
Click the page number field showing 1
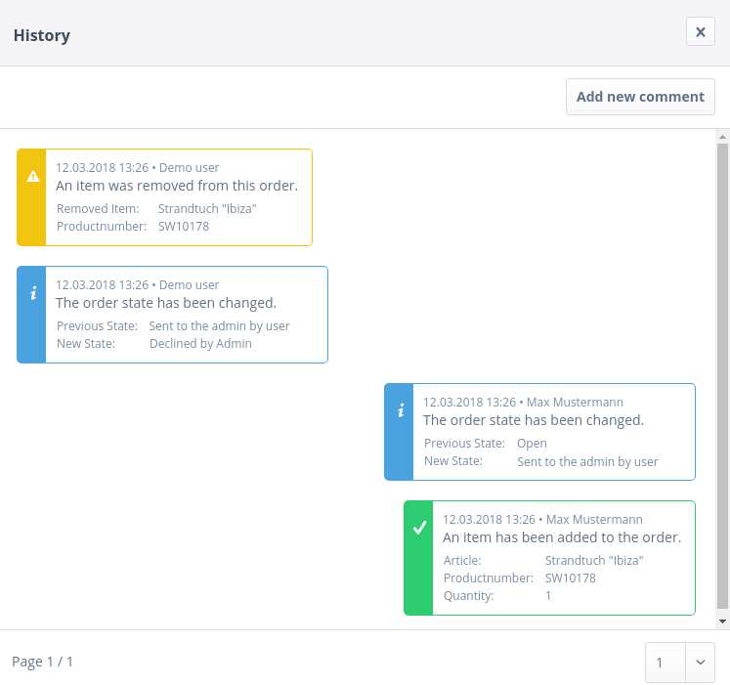(x=666, y=662)
